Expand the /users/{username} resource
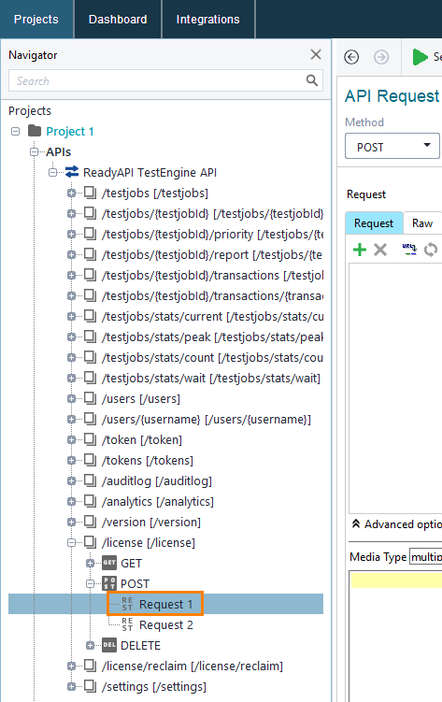Screen dimensions: 442x702 click(72, 420)
